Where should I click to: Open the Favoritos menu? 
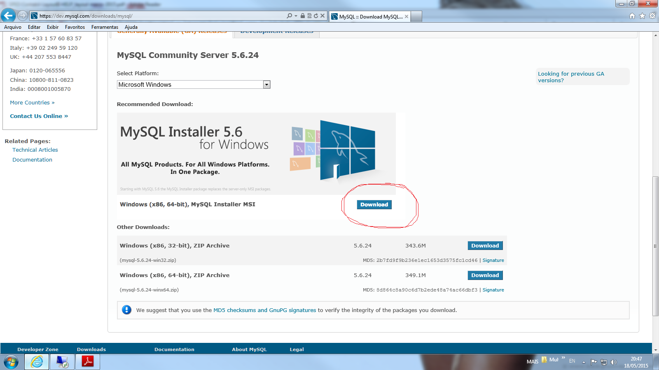[75, 27]
